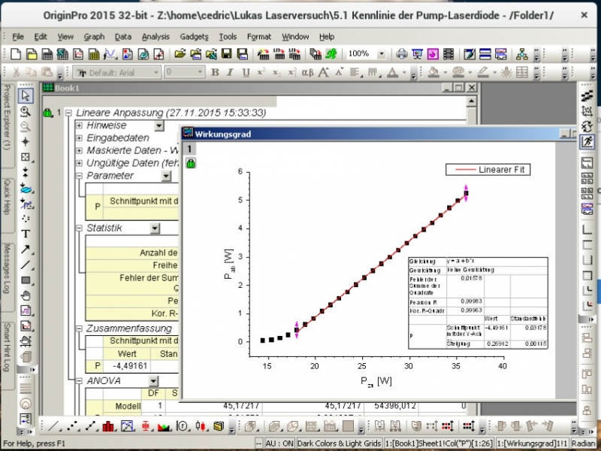Screen dimensions: 601x451
Task: Open the zoom percentage dropdown
Action: [382, 54]
